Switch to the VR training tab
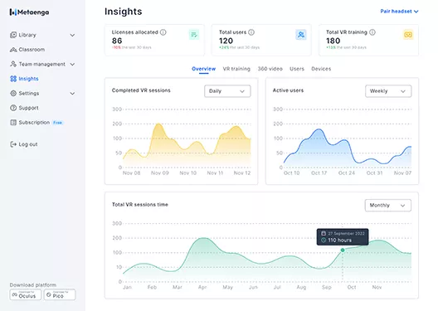The image size is (438, 311). pos(236,69)
